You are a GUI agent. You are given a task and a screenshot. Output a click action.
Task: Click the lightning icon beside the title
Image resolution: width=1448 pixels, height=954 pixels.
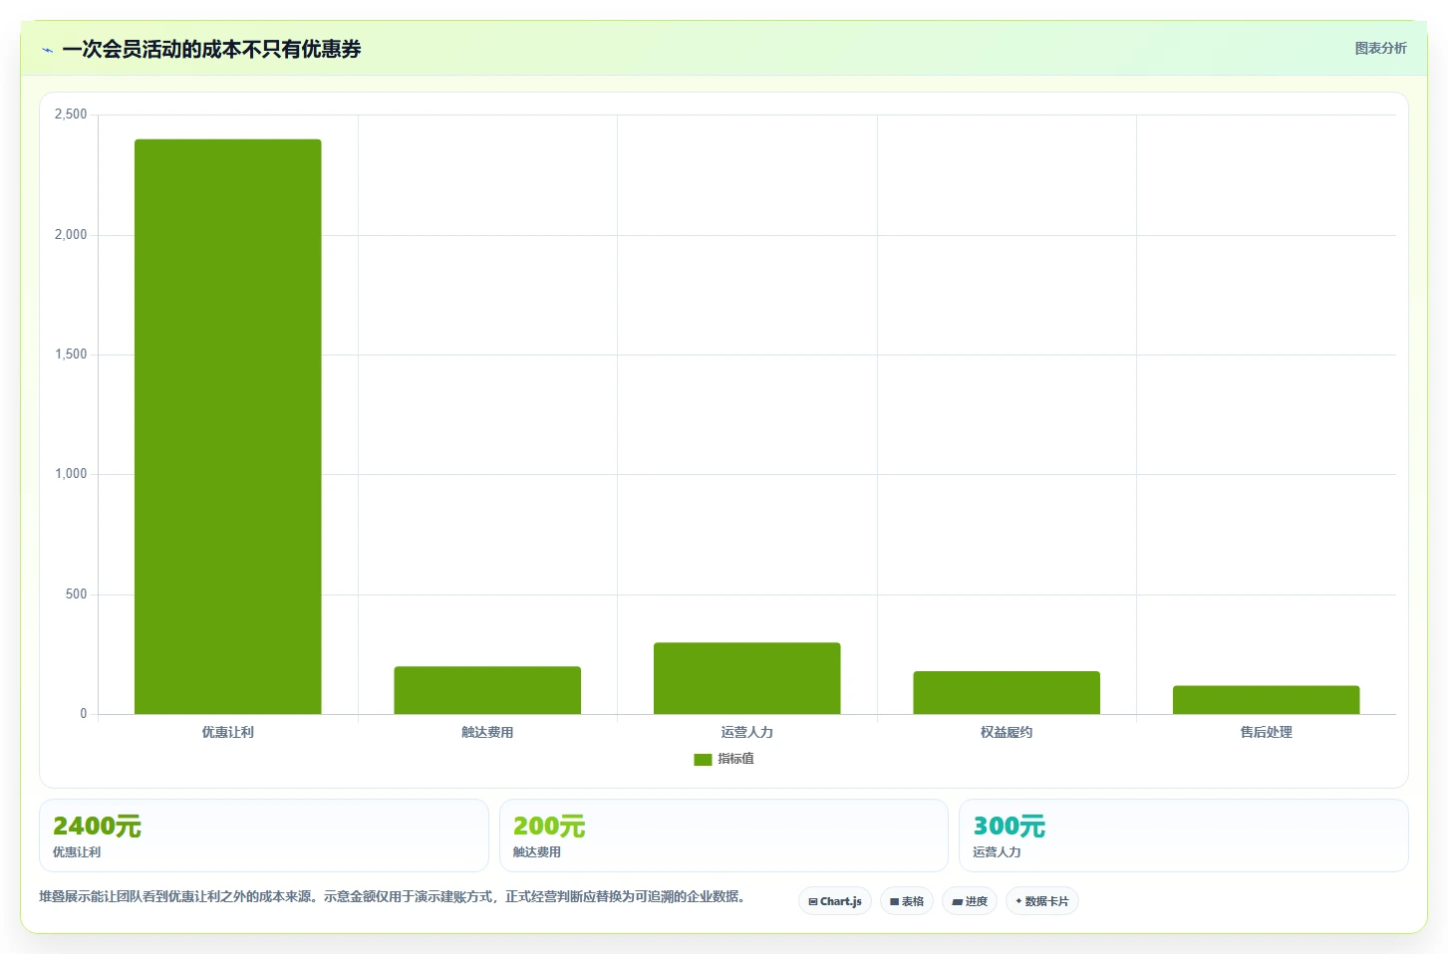[x=47, y=50]
